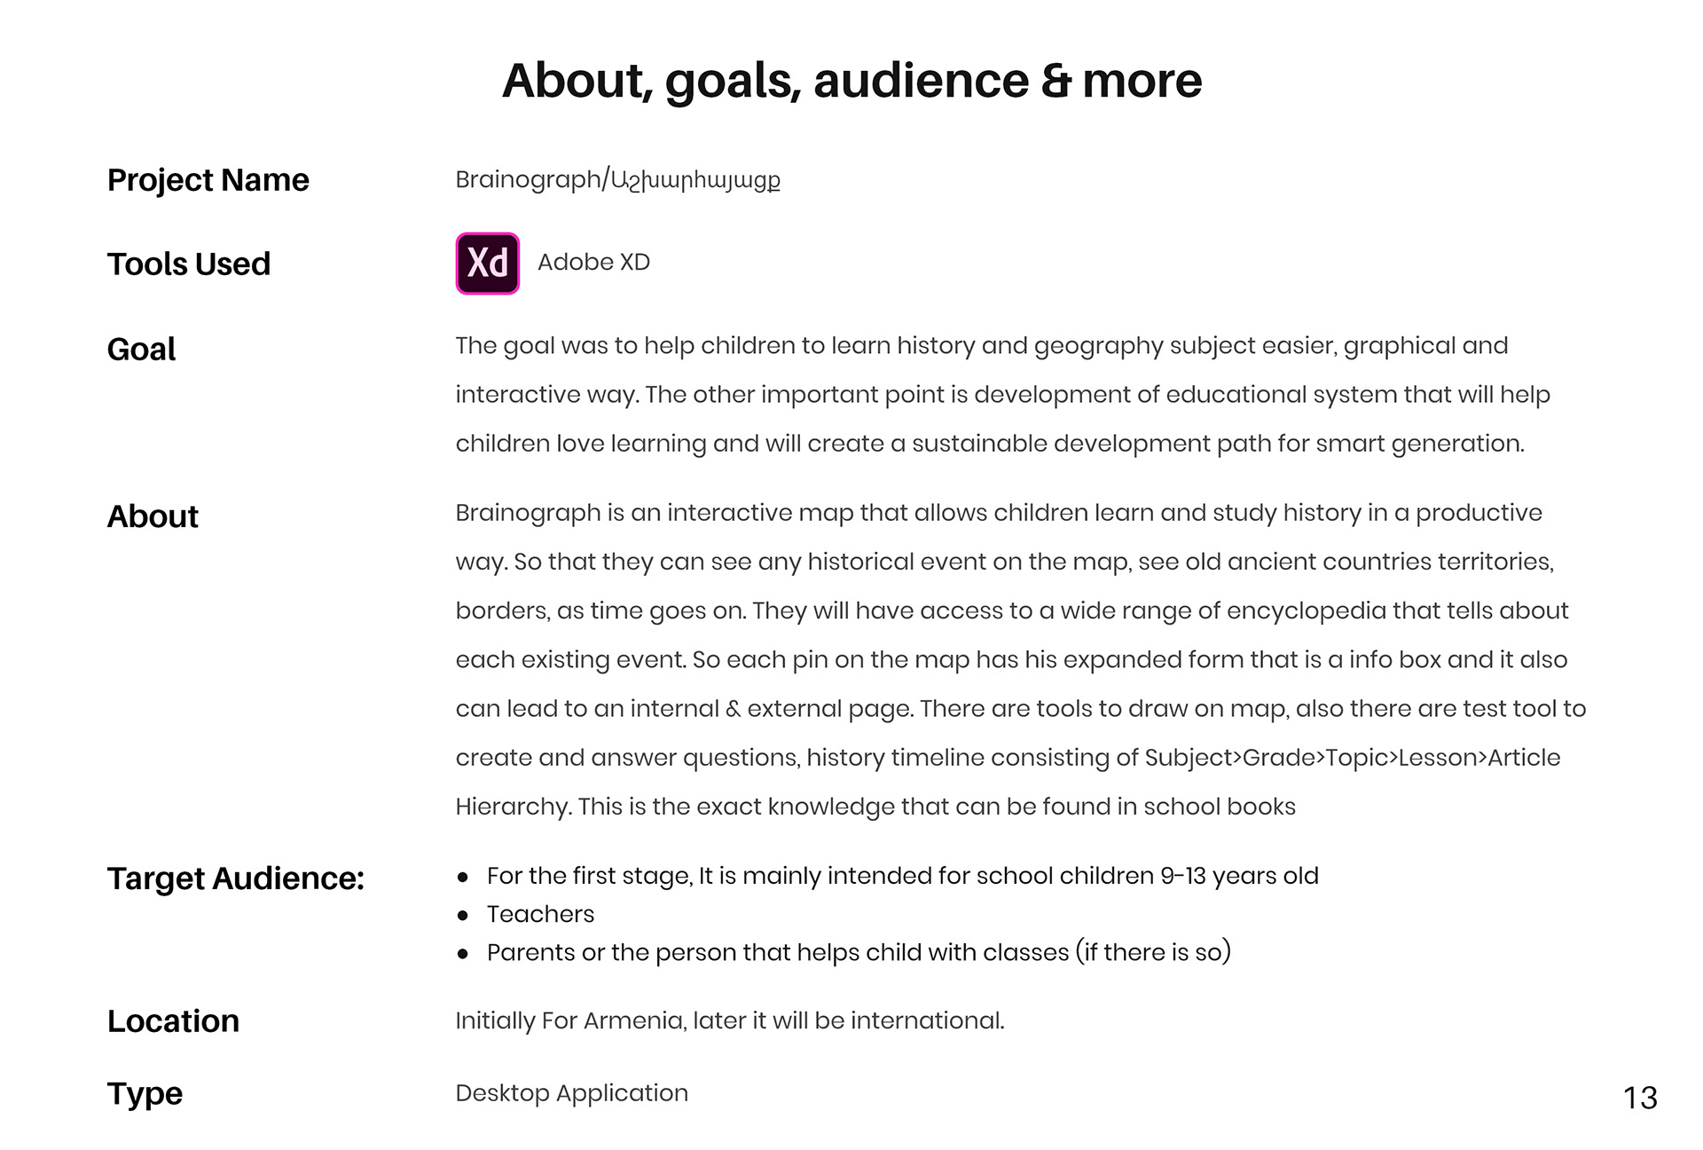Viewport: 1703px width, 1150px height.
Task: Click the line starting 'Brainograph is an interactive map'
Action: pos(998,513)
